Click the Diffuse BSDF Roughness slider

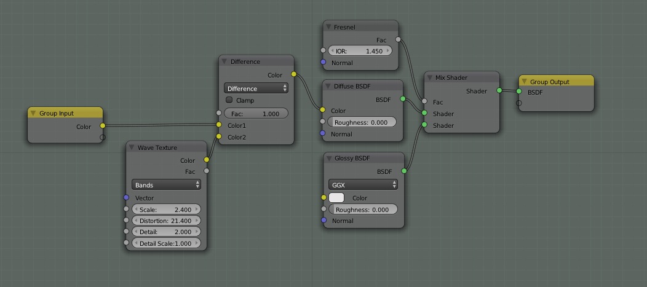(362, 122)
